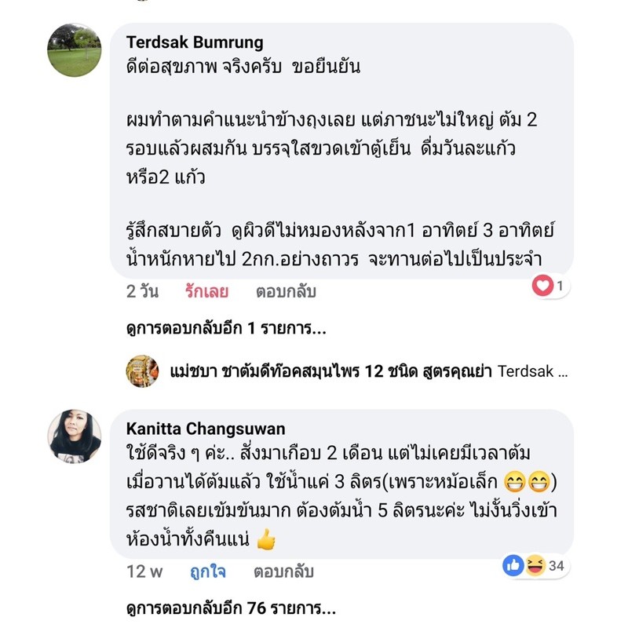The width and height of the screenshot is (628, 628).
Task: Expand ดูการตอบกลับอีก 76 รายการ replies
Action: [x=231, y=609]
